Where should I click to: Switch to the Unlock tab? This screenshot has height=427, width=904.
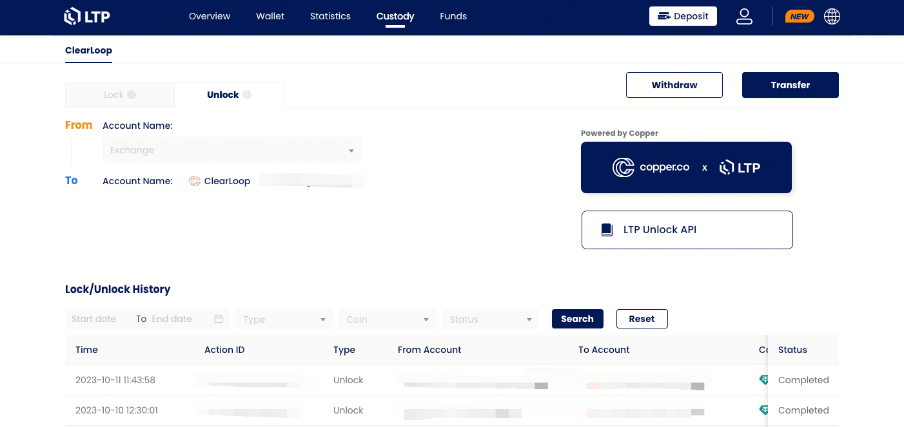click(229, 95)
